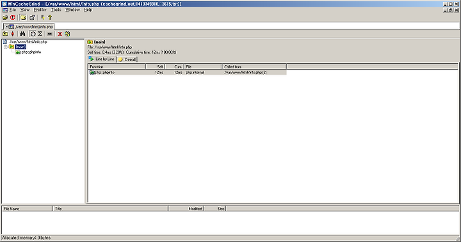The width and height of the screenshot is (461, 242).
Task: Click the small close x on info.php tab
Action: (x=6, y=27)
